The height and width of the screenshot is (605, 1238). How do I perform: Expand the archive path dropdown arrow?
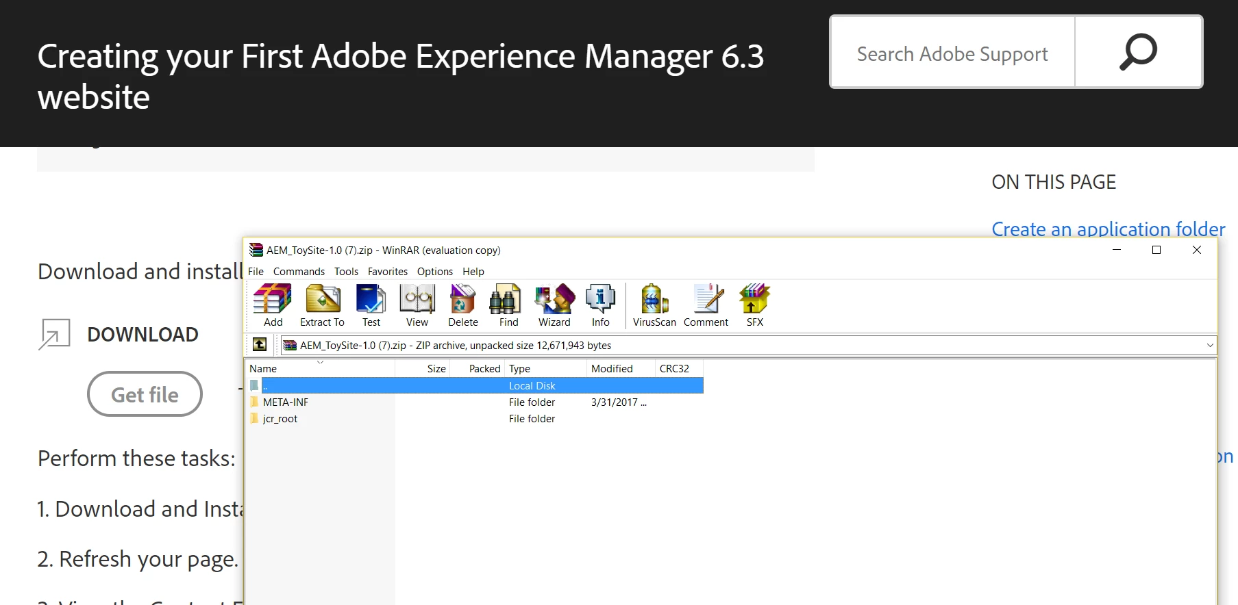[1210, 345]
